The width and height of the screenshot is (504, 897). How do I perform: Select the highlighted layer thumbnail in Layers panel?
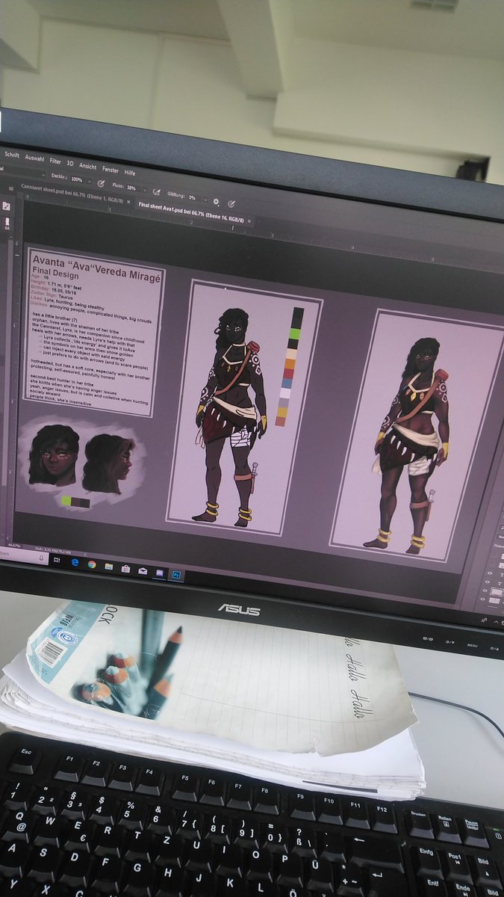point(497,592)
